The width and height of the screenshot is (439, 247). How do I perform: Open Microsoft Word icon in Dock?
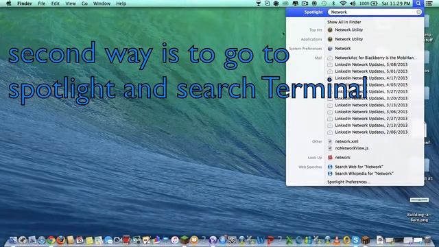[x=261, y=240]
